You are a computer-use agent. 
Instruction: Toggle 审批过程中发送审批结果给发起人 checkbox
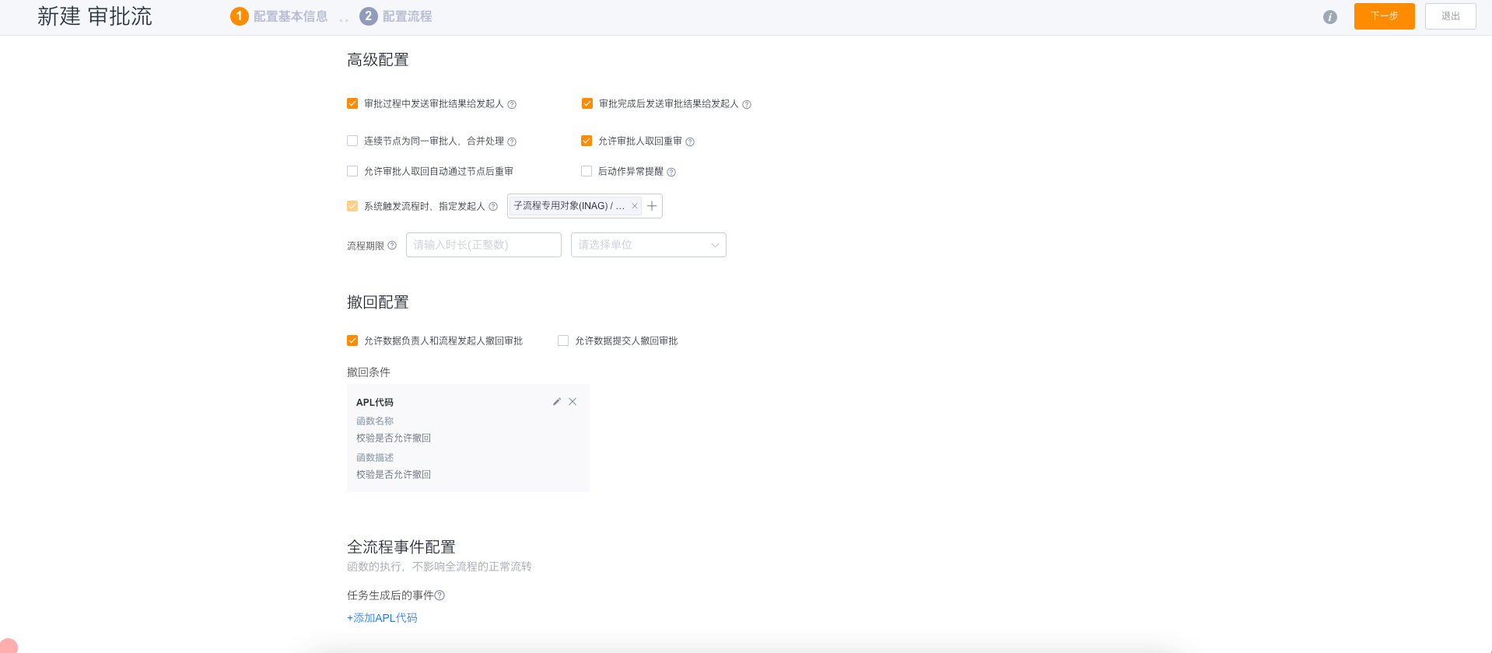pyautogui.click(x=352, y=103)
